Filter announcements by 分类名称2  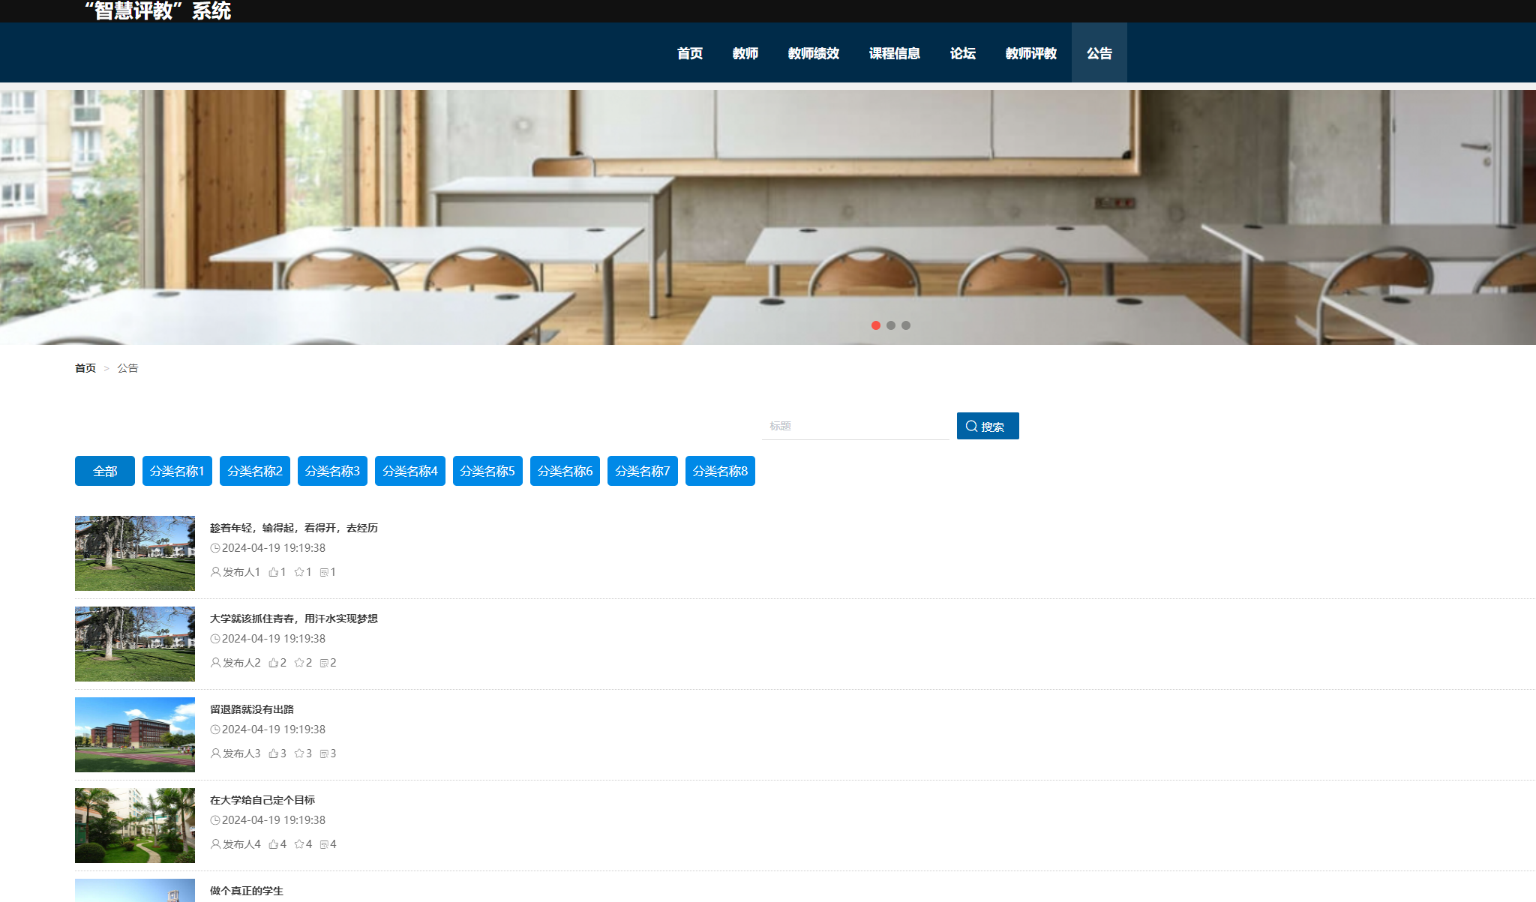point(255,471)
